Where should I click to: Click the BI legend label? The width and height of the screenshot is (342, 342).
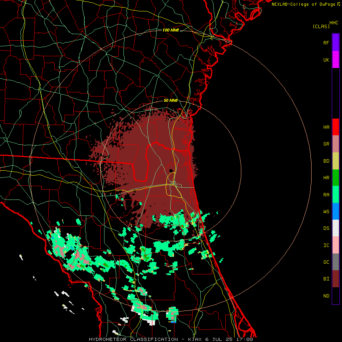(x=326, y=279)
